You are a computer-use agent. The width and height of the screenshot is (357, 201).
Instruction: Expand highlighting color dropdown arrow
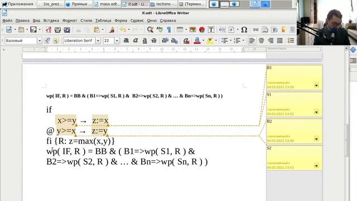(x=216, y=41)
